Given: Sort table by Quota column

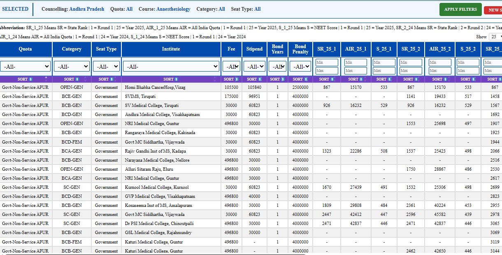Looking at the screenshot, I should click(x=26, y=79).
